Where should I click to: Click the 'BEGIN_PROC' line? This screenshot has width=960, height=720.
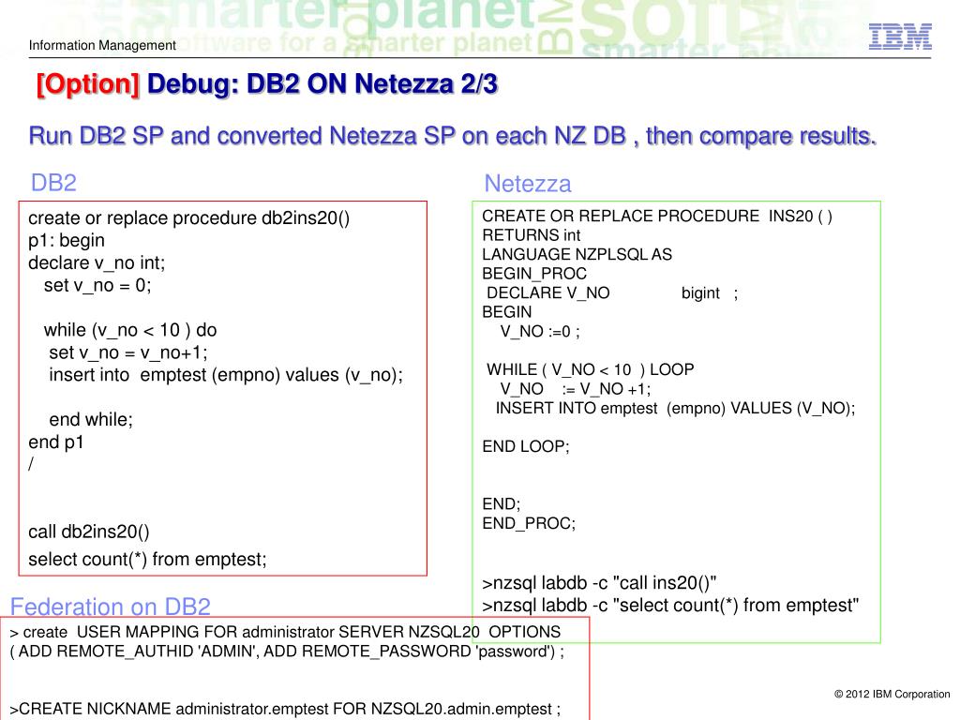click(x=534, y=274)
